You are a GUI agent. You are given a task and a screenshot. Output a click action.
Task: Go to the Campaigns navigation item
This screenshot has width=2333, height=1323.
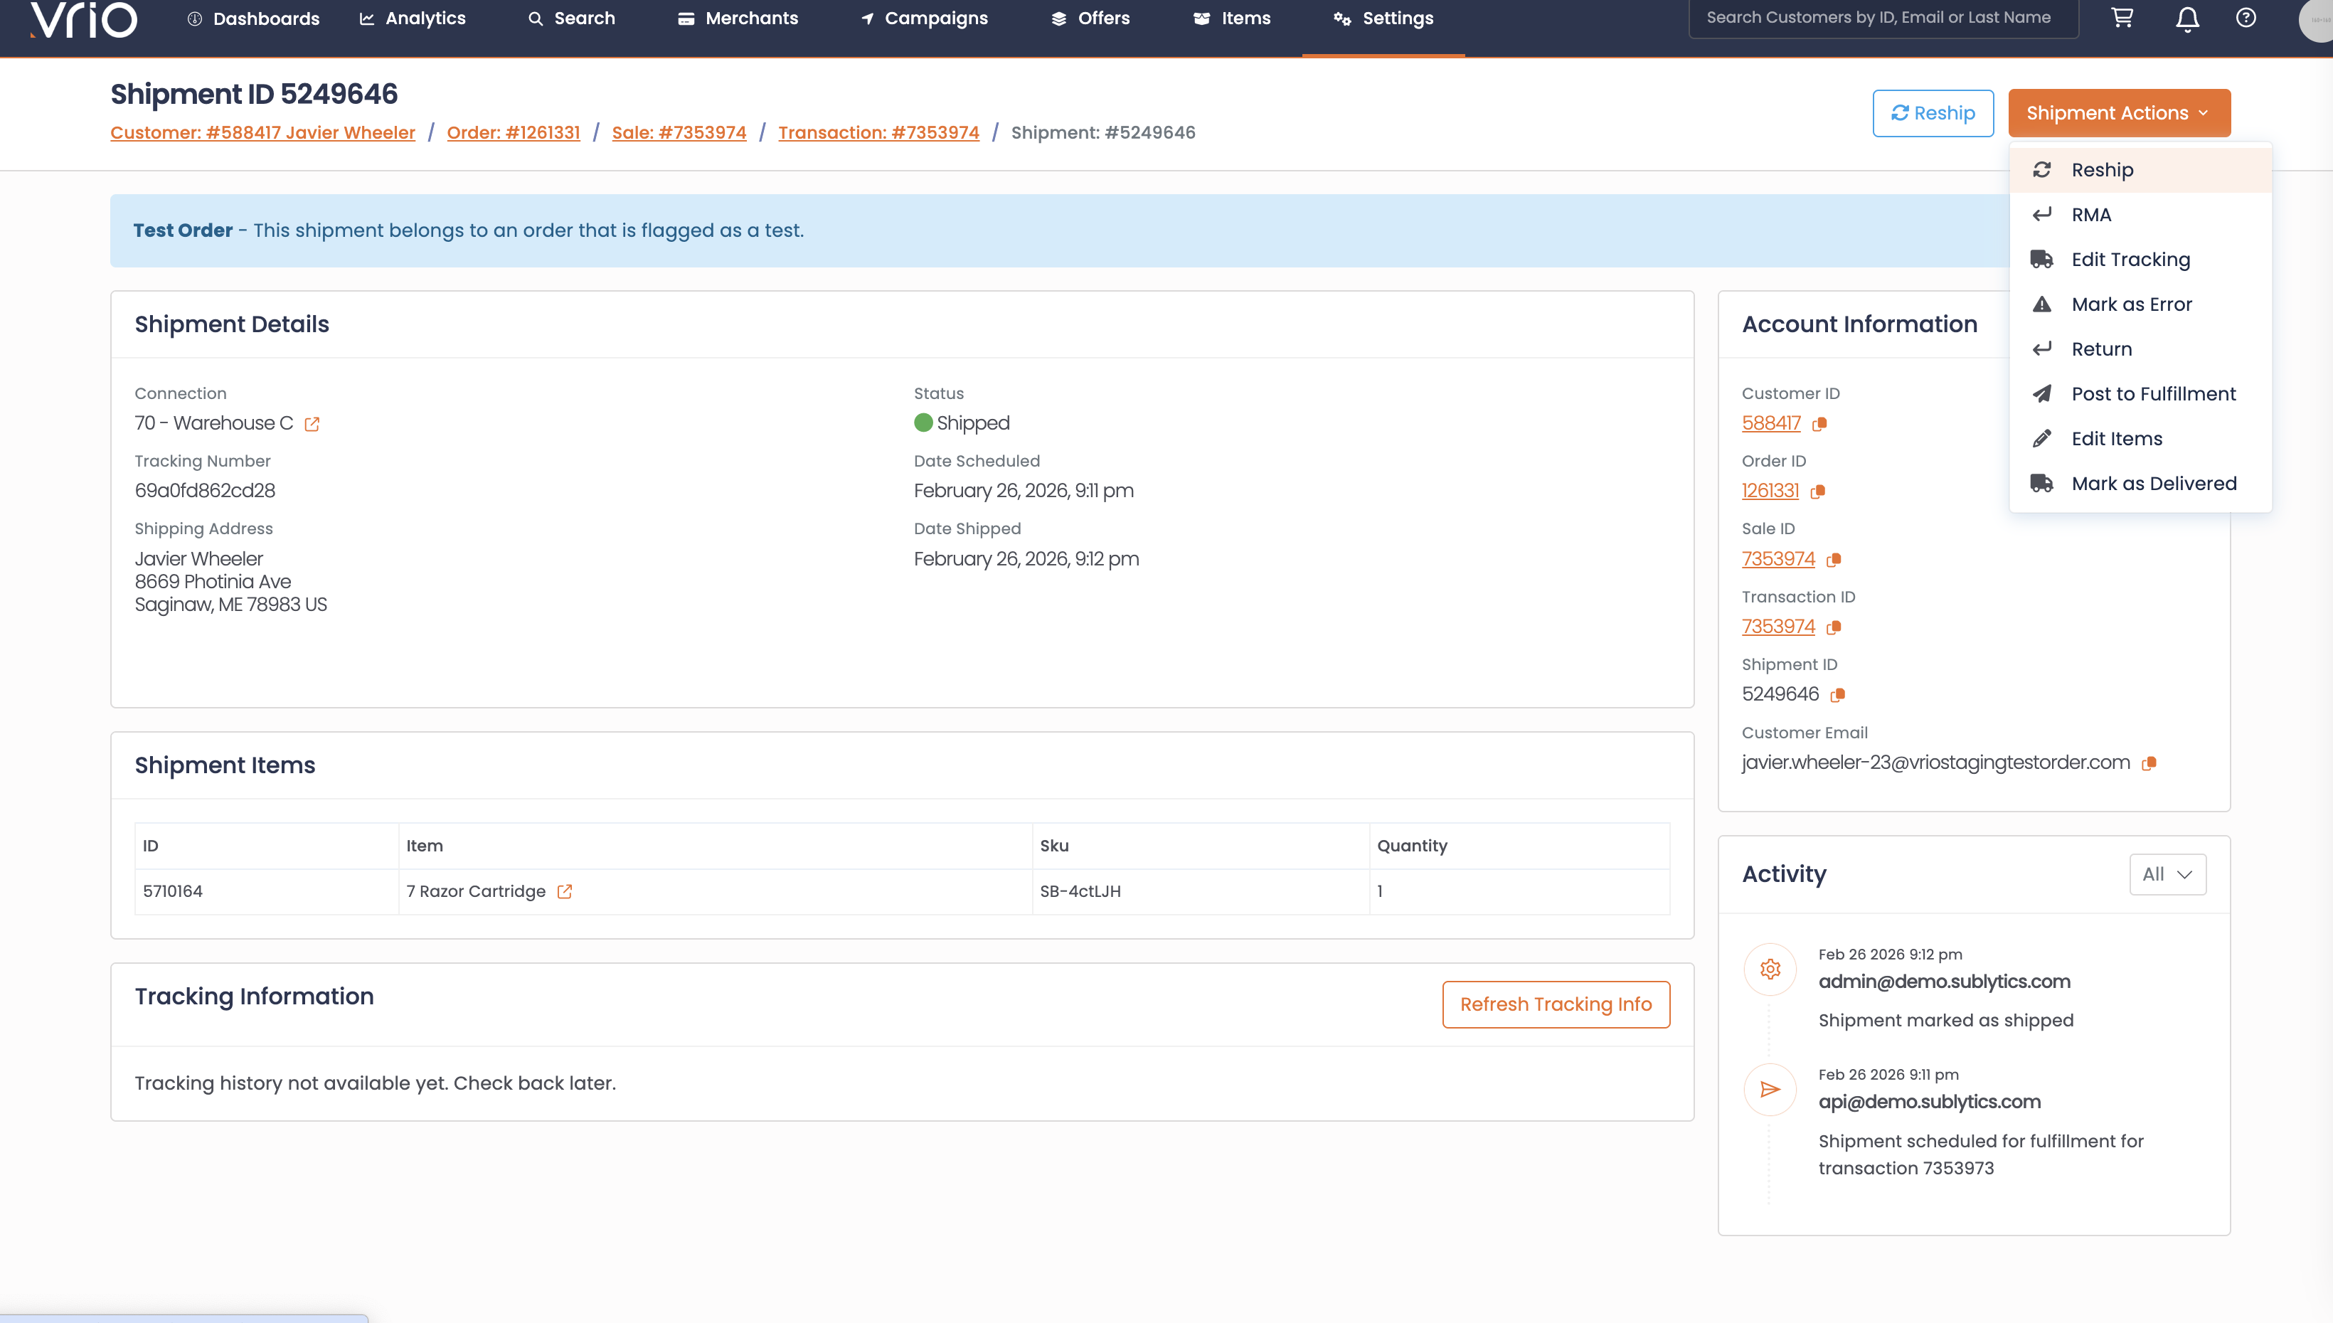coord(924,18)
